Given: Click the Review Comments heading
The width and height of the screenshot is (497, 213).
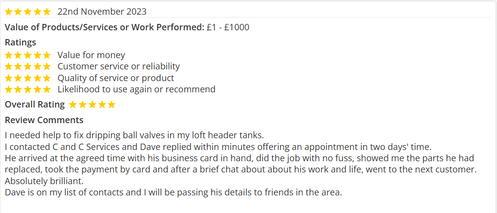Looking at the screenshot, I should 44,120.
